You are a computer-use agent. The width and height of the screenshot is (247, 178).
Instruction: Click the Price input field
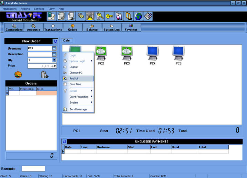click(x=42, y=66)
